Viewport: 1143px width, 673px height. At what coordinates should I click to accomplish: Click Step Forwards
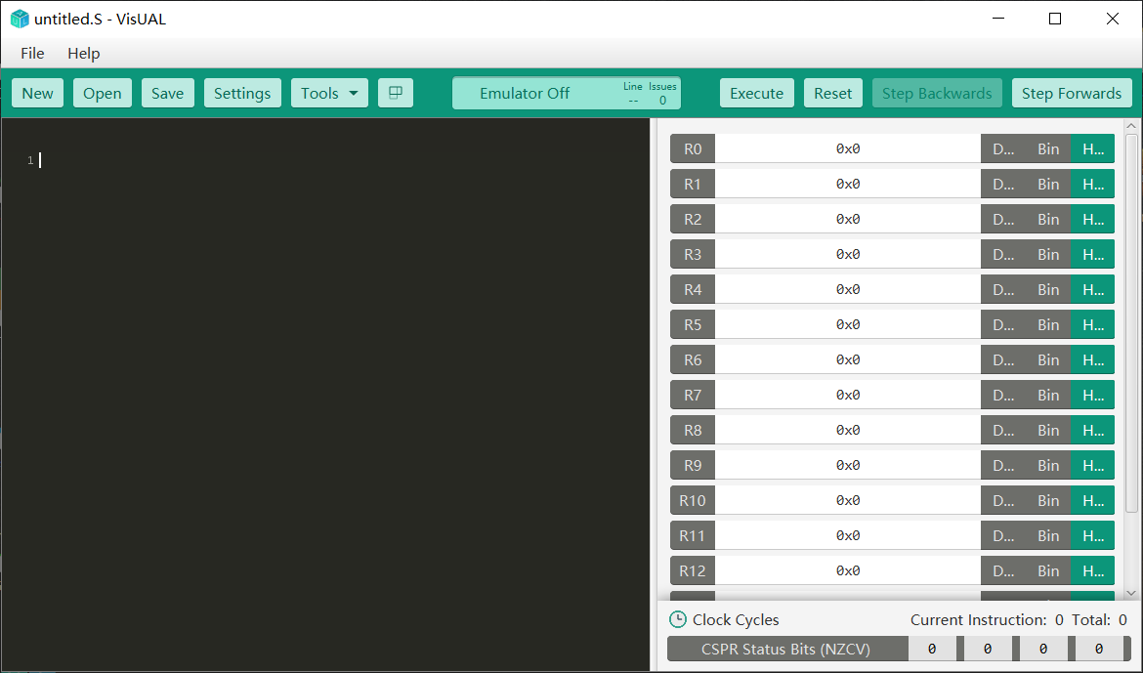[1072, 94]
